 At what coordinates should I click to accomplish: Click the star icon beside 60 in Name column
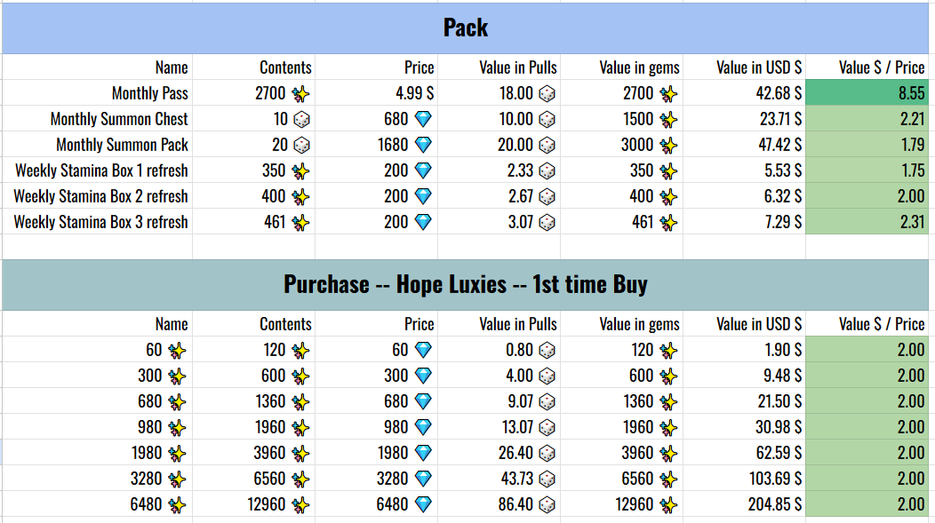pyautogui.click(x=178, y=350)
